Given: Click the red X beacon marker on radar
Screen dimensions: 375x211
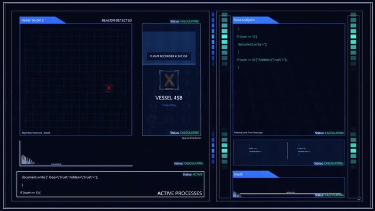Looking at the screenshot, I should (109, 88).
